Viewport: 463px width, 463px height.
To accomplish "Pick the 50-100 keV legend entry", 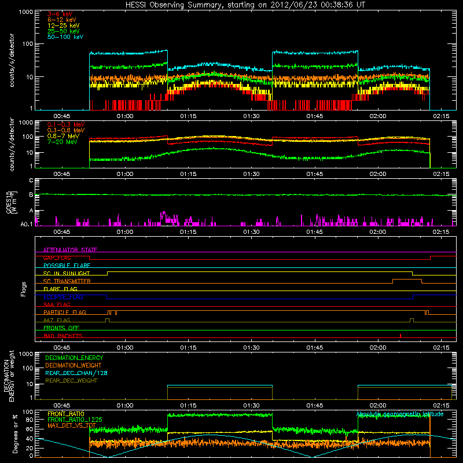I will [x=65, y=37].
